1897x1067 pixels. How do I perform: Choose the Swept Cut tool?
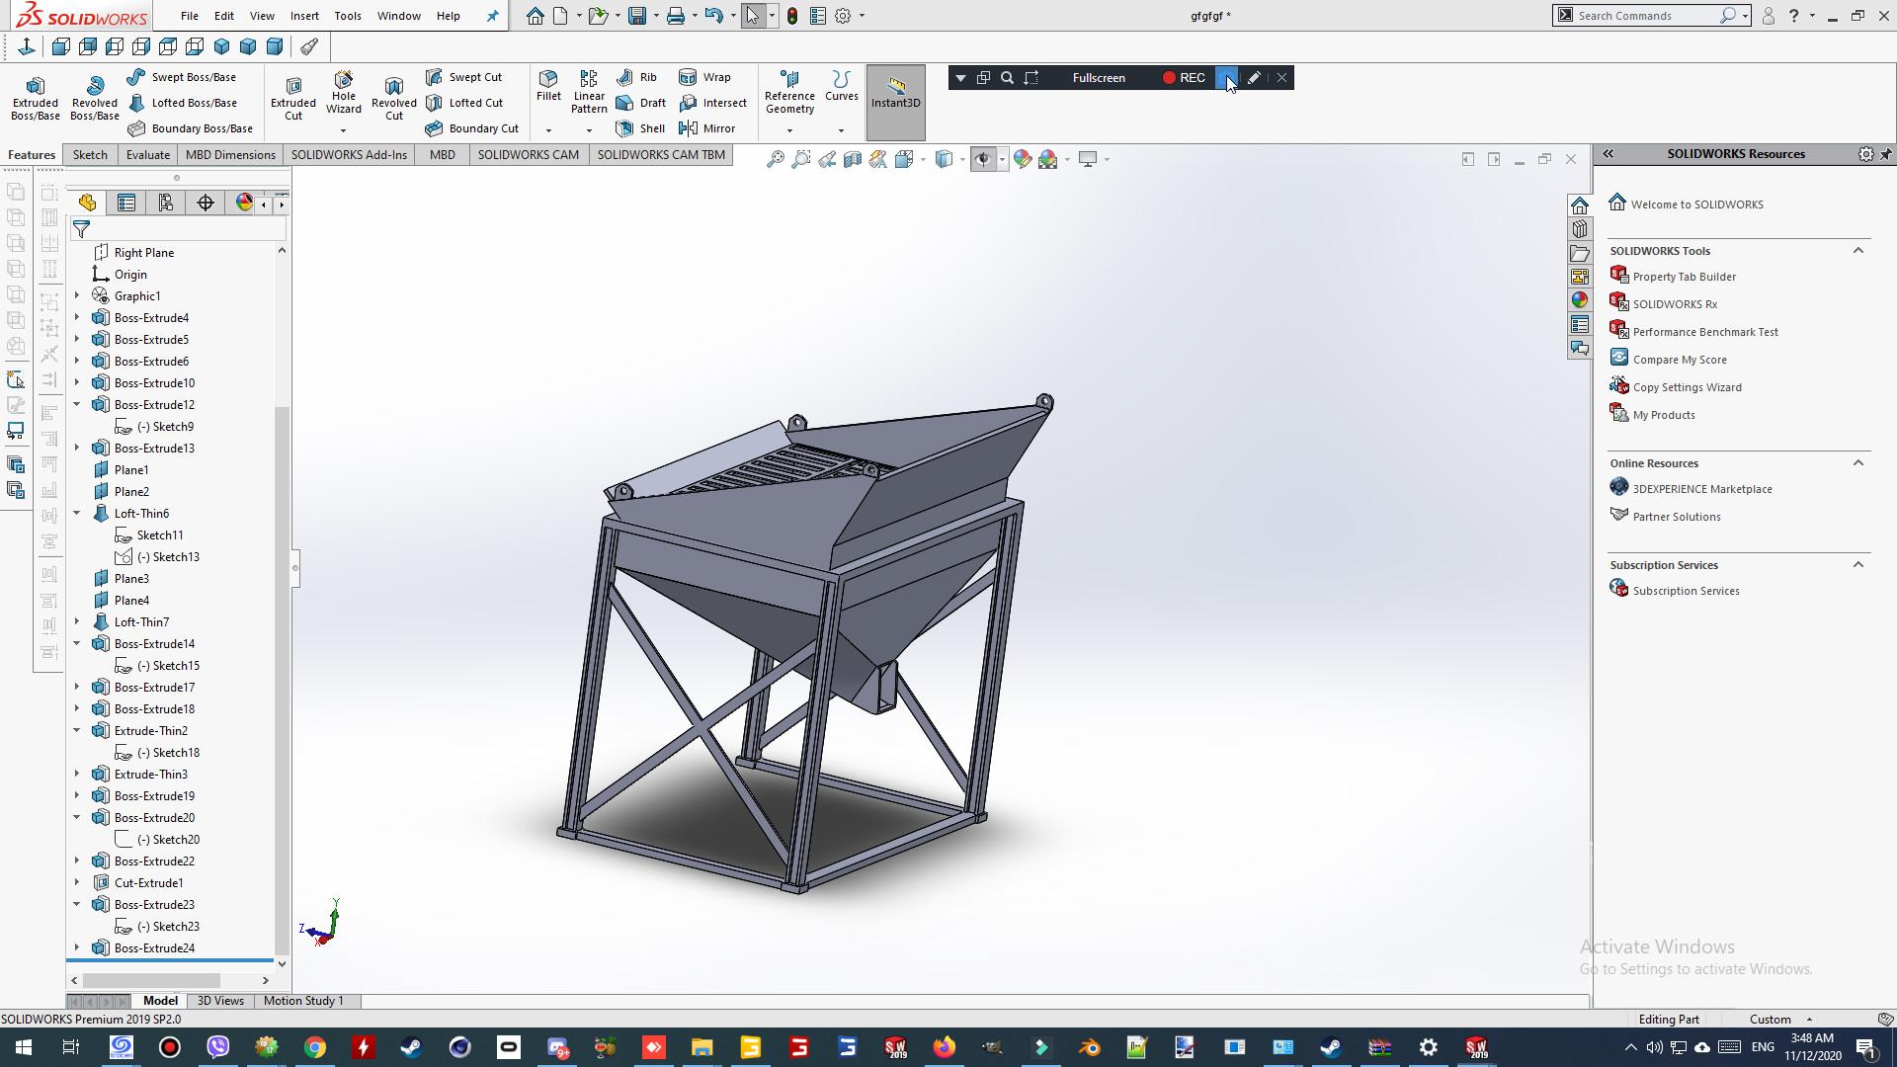point(463,77)
